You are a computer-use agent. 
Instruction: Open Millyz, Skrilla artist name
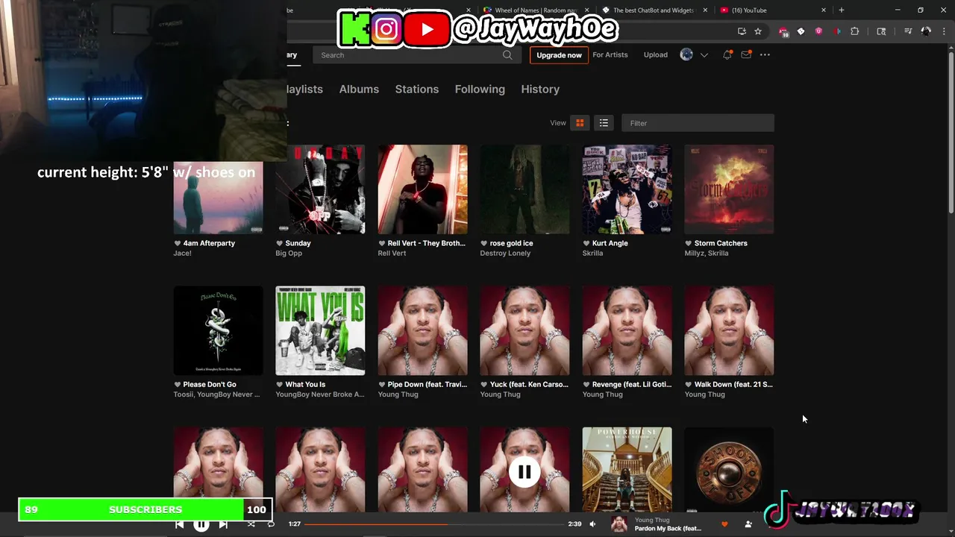click(707, 254)
